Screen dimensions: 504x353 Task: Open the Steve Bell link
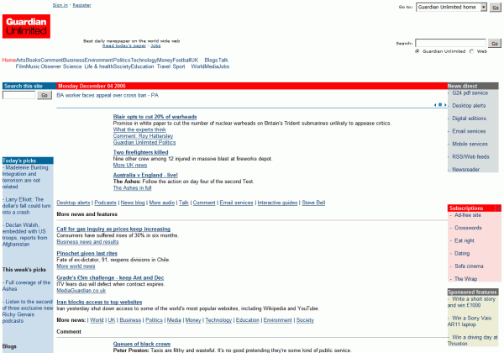[x=313, y=203]
